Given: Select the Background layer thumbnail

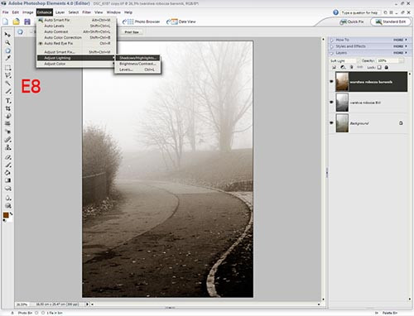Looking at the screenshot, I should (x=342, y=123).
